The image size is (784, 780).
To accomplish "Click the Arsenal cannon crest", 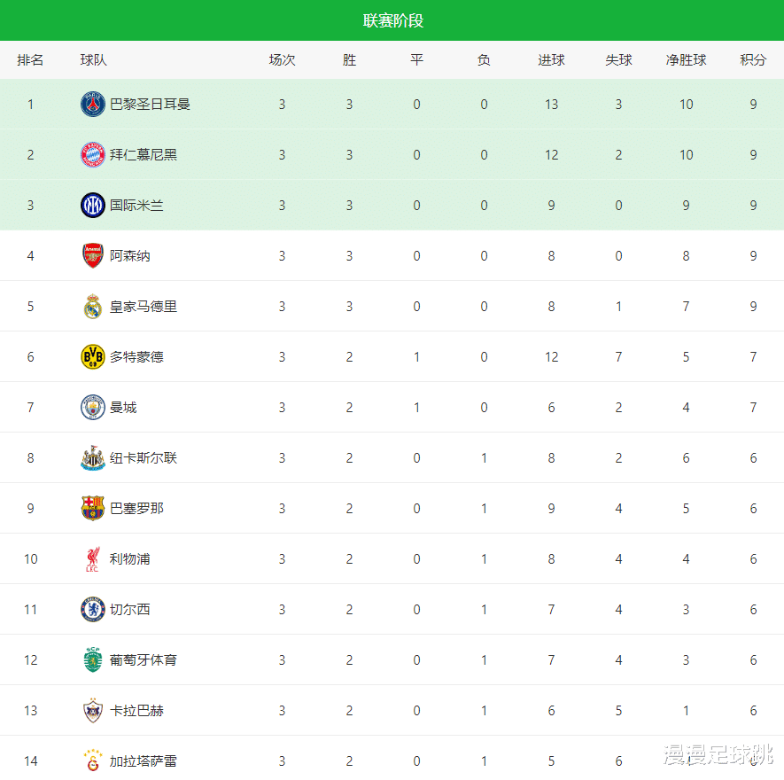I will [x=93, y=256].
